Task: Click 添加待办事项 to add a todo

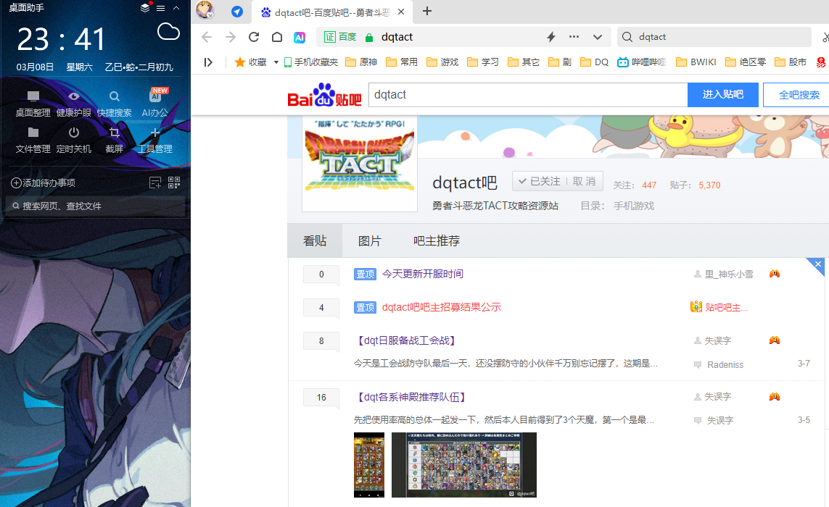Action: pyautogui.click(x=44, y=183)
